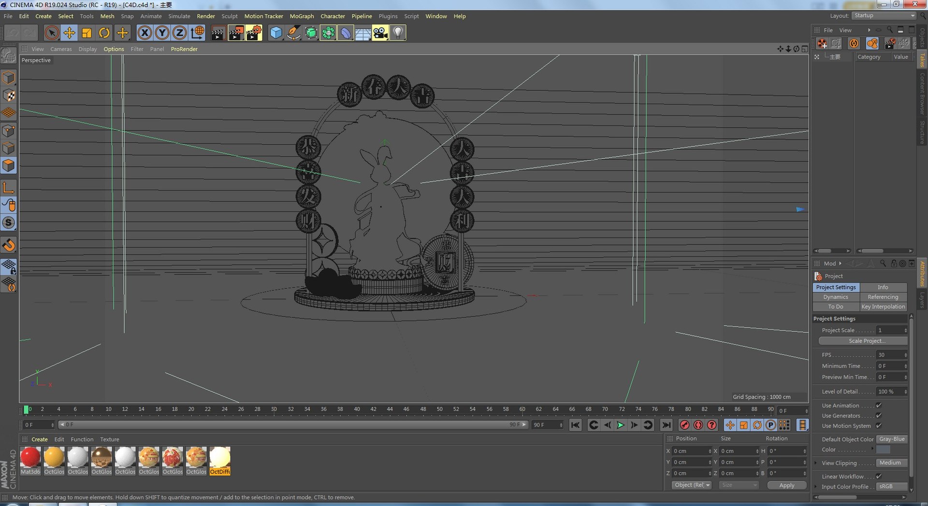
Task: Render the active view with clapperboard icon
Action: pyautogui.click(x=218, y=33)
